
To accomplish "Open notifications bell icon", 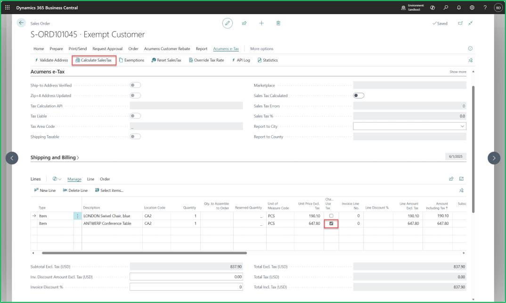I will tap(458, 8).
